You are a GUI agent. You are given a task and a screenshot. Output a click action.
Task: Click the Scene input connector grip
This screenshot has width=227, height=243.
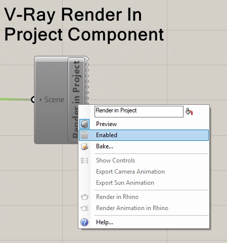tap(33, 100)
